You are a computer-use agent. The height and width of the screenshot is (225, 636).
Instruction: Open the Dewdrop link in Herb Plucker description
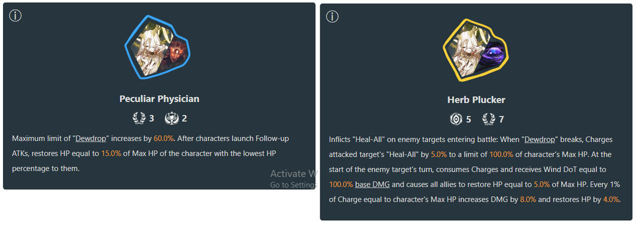click(539, 140)
